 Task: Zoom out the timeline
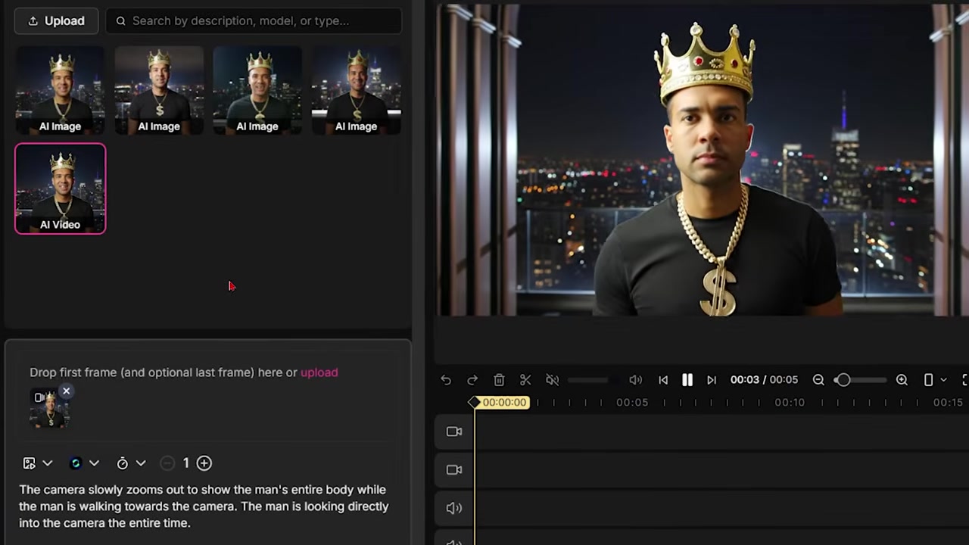818,380
